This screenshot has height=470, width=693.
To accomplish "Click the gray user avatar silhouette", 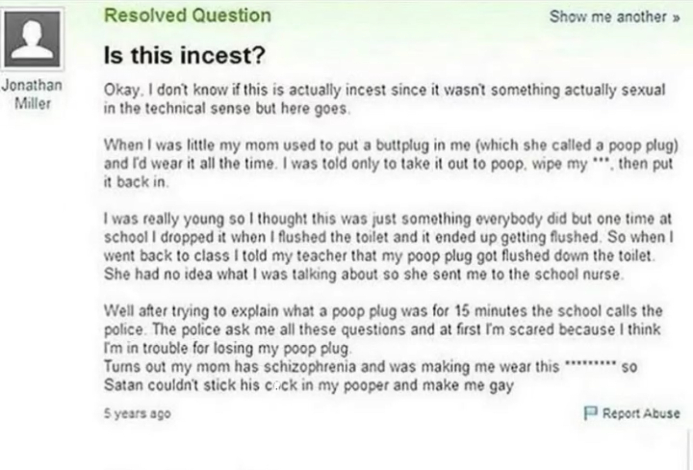I will tap(33, 38).
